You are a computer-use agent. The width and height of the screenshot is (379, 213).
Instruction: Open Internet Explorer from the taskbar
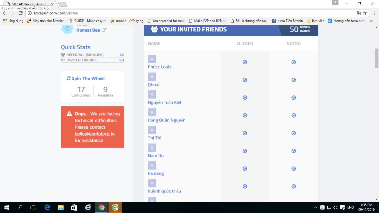click(x=88, y=207)
